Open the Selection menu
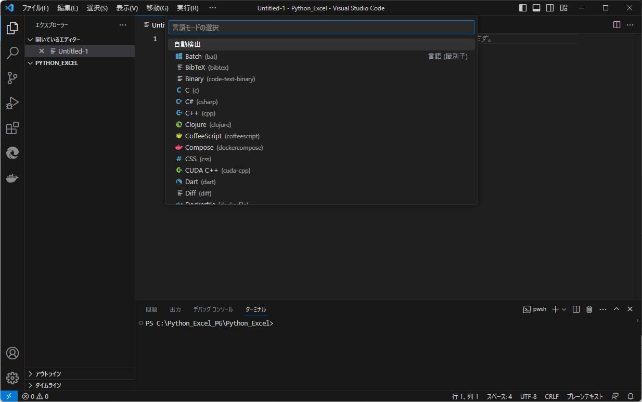Viewport: 642px width, 402px height. 97,8
